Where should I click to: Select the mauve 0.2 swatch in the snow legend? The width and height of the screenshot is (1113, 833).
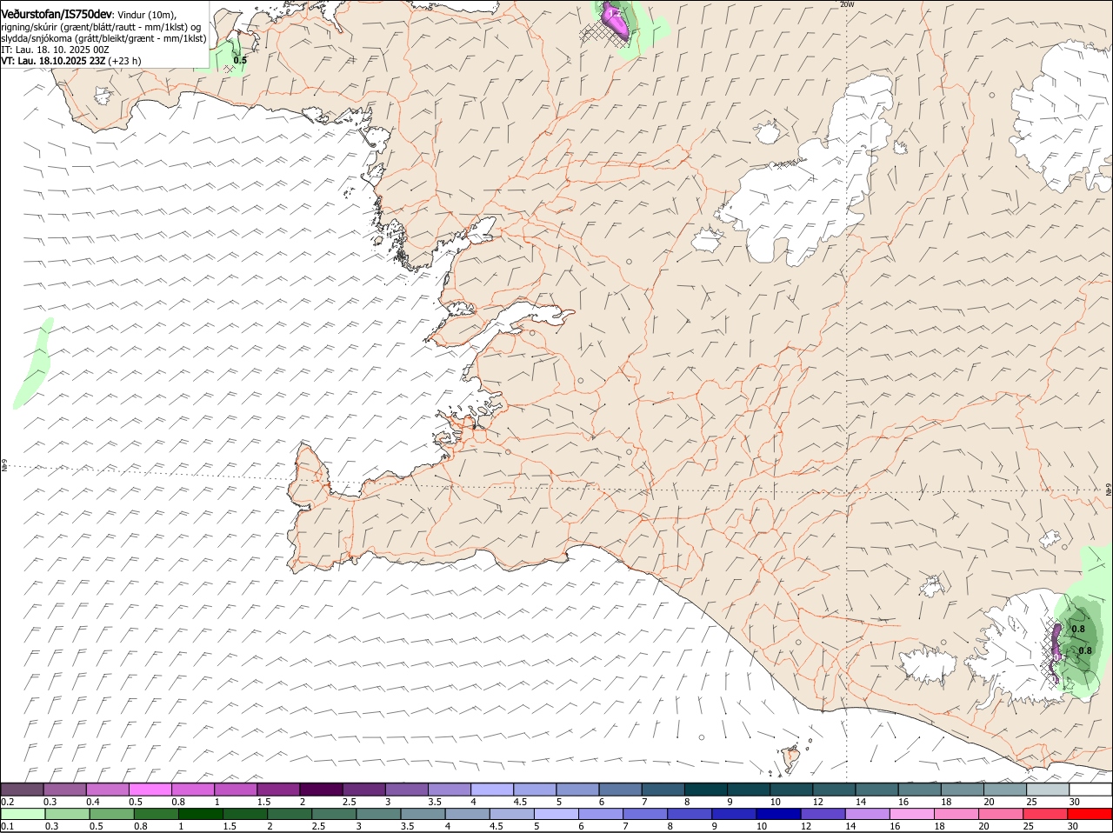coord(22,790)
